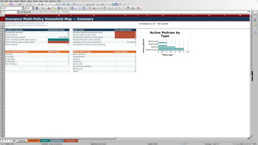The image size is (258, 145).
Task: Switch to the Insured Items sheet tab
Action: coord(56,141)
